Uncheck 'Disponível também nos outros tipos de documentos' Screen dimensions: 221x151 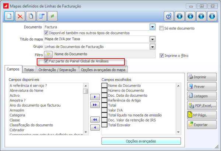pos(46,33)
